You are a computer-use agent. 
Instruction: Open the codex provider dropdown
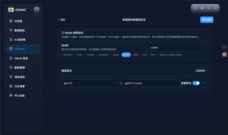(x=177, y=47)
